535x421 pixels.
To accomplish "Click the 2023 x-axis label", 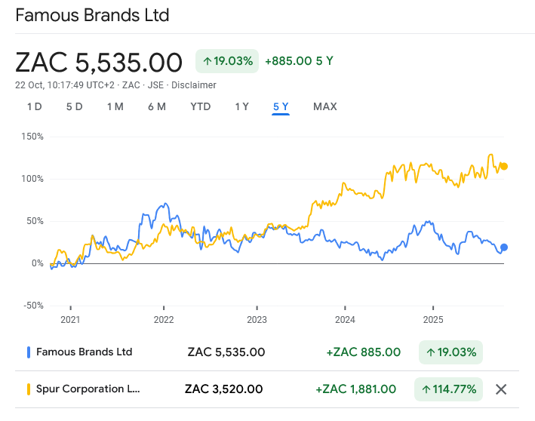I will tap(257, 320).
